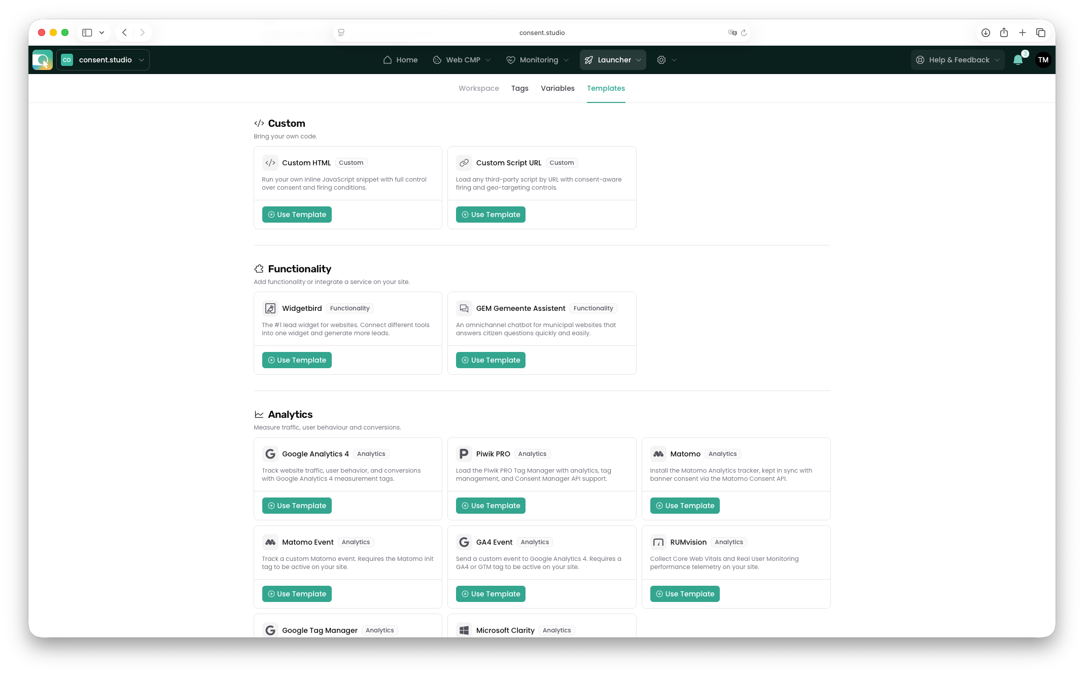Click the Google Tag Manager logo icon
1084x675 pixels.
[x=270, y=630]
